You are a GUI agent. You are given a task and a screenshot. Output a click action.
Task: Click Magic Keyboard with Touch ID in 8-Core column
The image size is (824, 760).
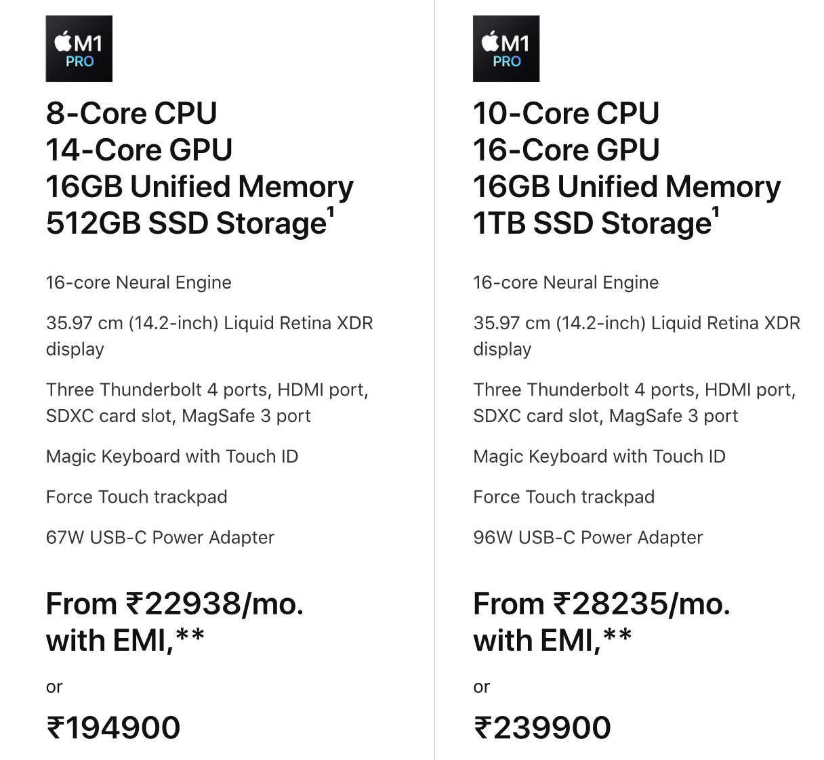pyautogui.click(x=172, y=457)
